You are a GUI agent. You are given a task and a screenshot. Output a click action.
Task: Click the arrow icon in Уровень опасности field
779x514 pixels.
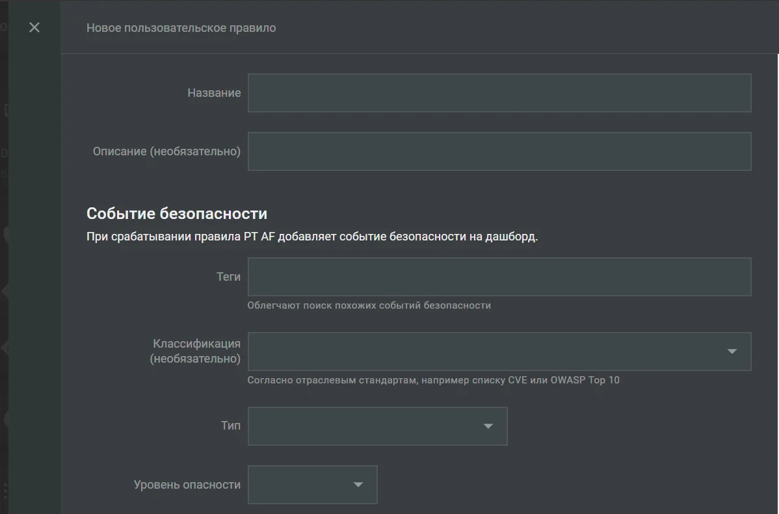click(x=358, y=484)
